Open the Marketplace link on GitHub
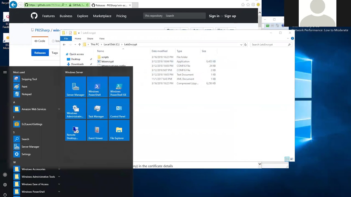 102,16
